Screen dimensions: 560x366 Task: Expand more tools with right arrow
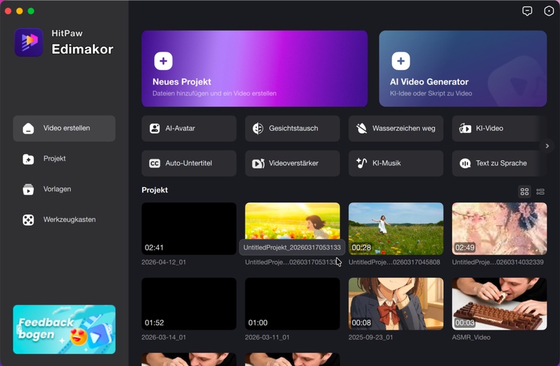click(547, 146)
